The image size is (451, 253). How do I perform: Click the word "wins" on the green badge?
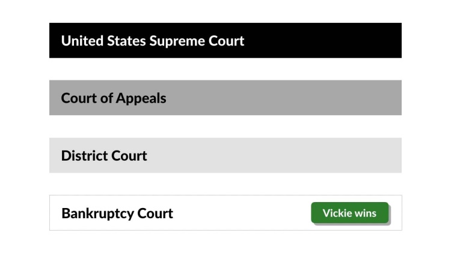click(x=365, y=213)
